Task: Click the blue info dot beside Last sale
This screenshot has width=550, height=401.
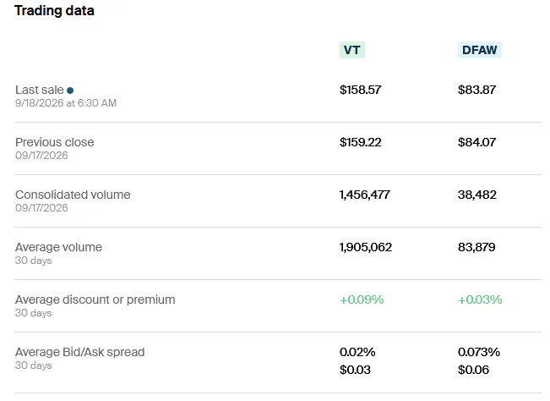Action: [x=70, y=91]
